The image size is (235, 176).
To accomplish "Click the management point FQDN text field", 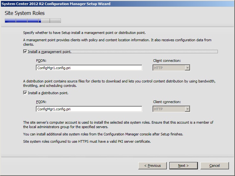I will point(89,68).
